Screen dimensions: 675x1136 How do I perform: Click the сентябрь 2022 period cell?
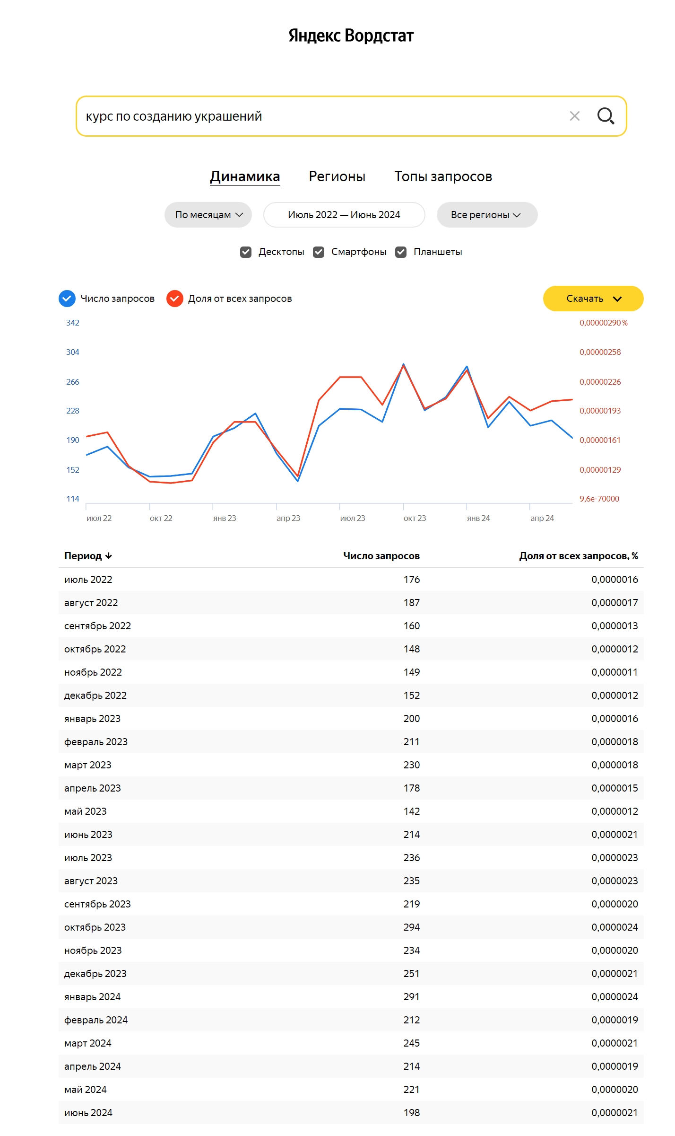[x=98, y=626]
